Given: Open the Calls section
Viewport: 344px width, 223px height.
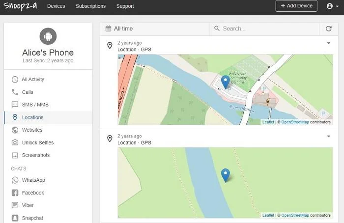Looking at the screenshot, I should click(48, 92).
